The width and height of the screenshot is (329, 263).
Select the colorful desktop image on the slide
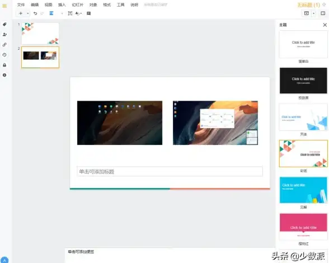coord(215,123)
